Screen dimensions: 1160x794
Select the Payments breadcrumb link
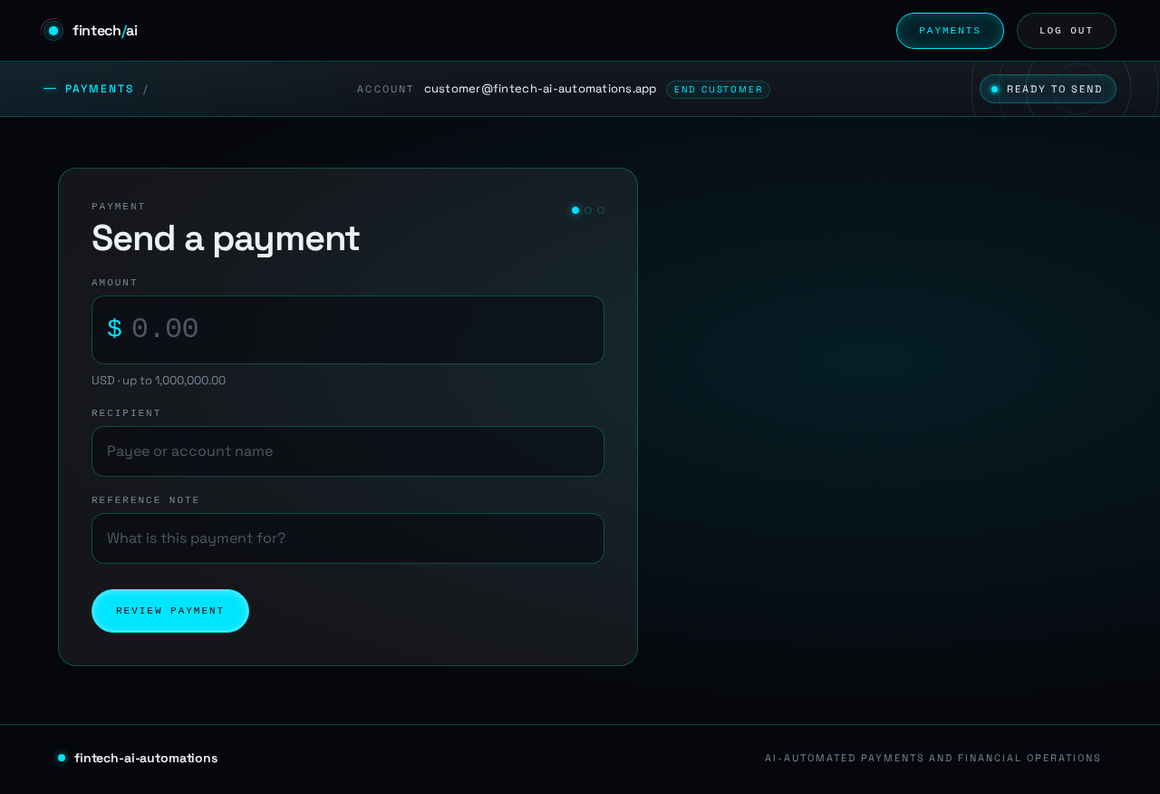100,89
